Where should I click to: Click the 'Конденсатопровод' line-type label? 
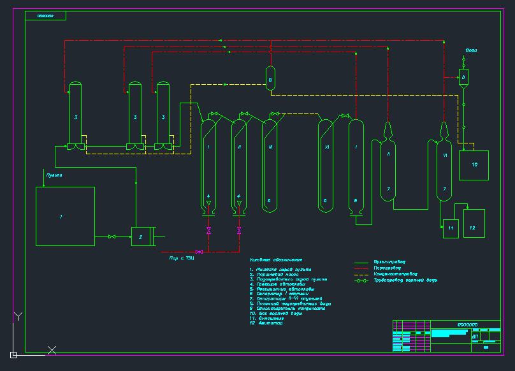coord(395,273)
